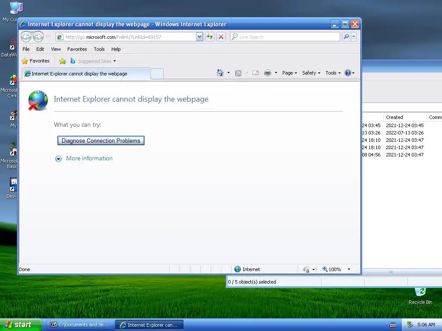Viewport: 442px width, 331px height.
Task: Open the Favorites star button
Action: pyautogui.click(x=35, y=61)
